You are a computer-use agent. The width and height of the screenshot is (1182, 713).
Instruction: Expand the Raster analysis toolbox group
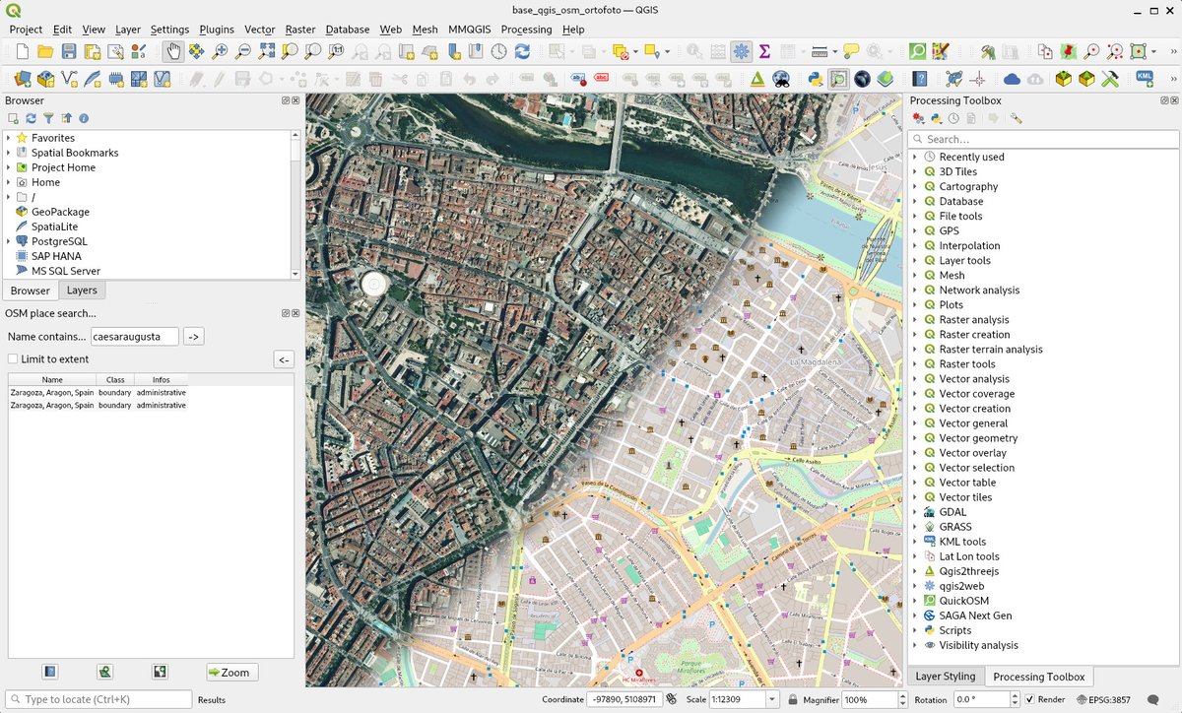tap(915, 319)
